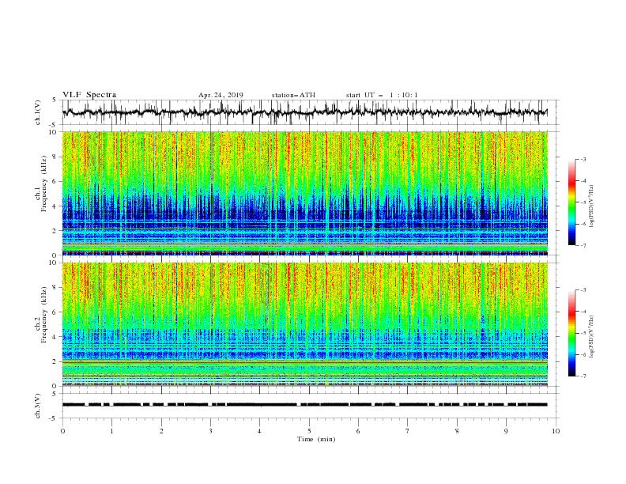
Task: Click the -5 label on the ch.1 colorbar
Action: pos(583,202)
